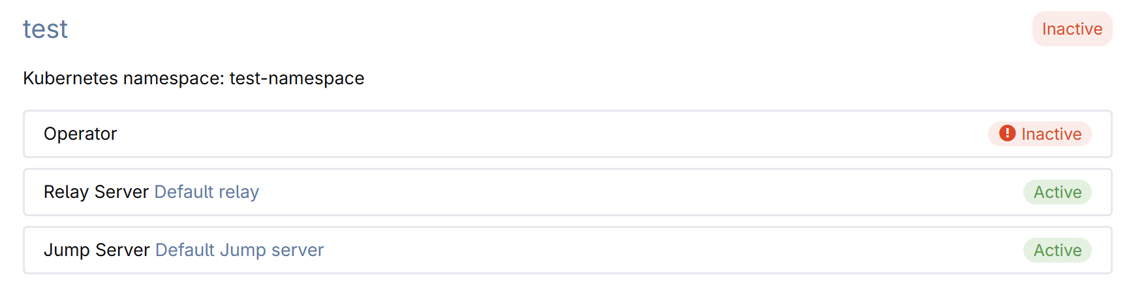
Task: Click empty middle of Jump Server row
Action: pos(653,250)
